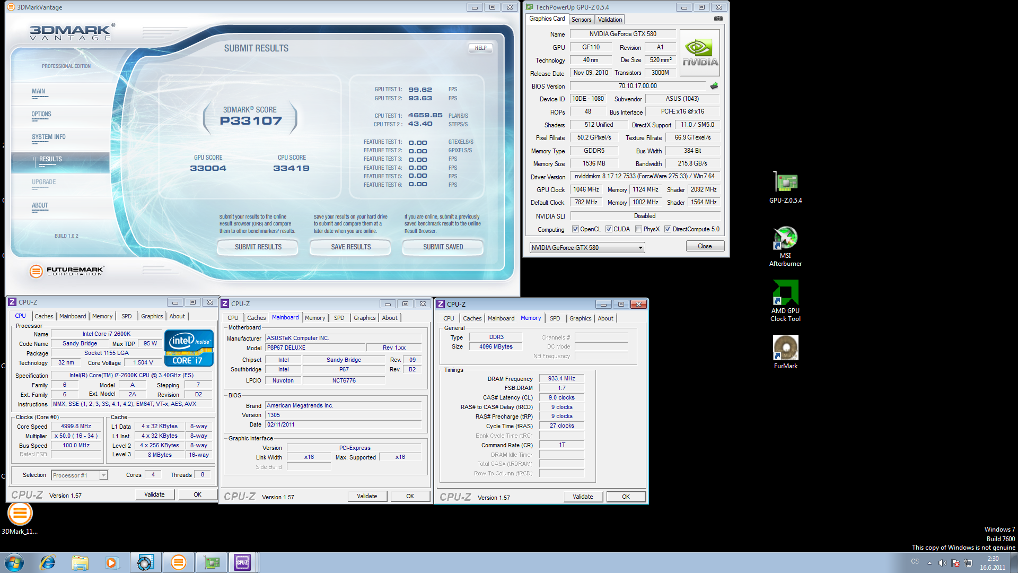Open GPU-Z.0.5.4 desktop shortcut

pos(785,187)
